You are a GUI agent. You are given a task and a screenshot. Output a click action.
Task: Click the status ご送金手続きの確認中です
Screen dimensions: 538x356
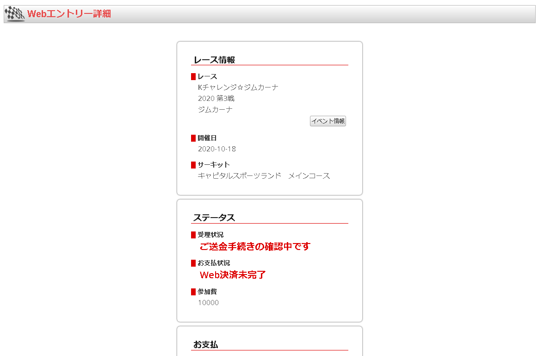click(255, 246)
